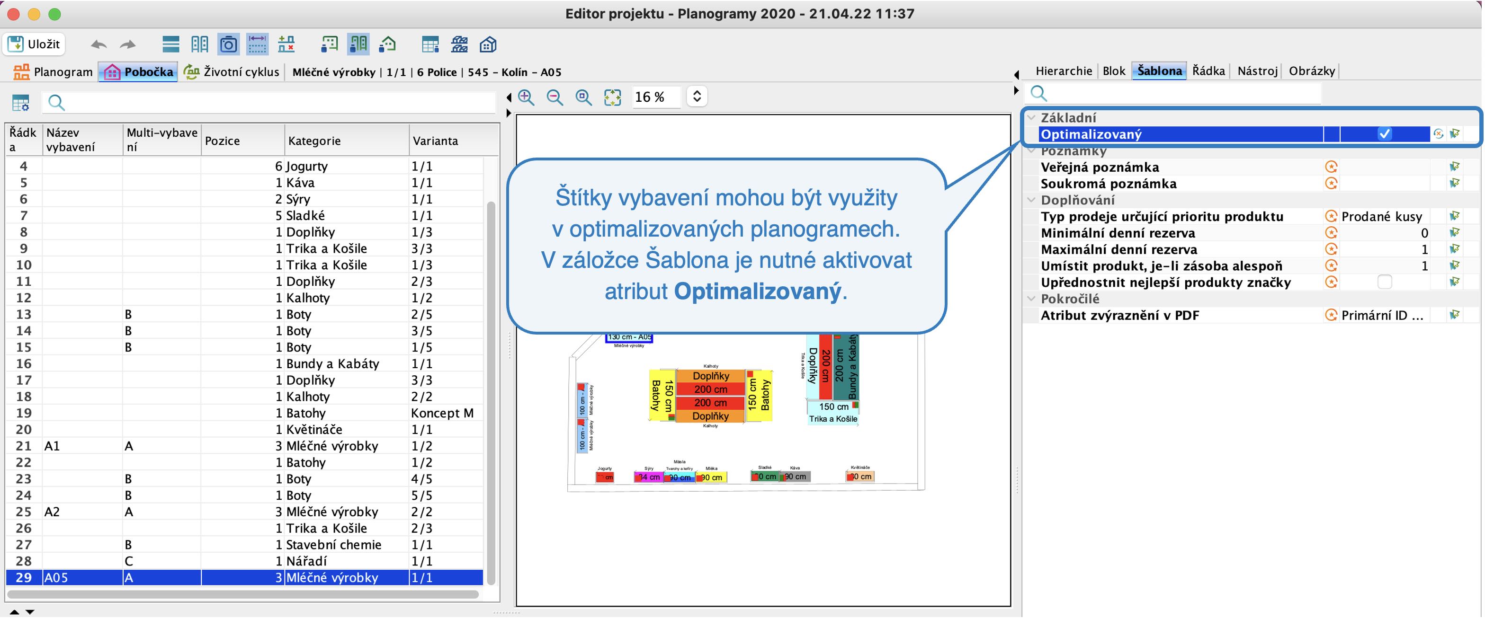Open the Nástroj tab
This screenshot has width=1485, height=618.
[x=1257, y=71]
